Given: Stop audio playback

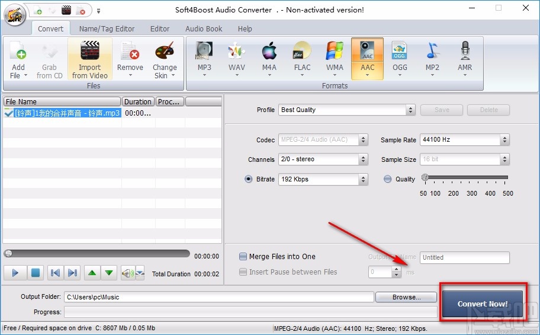Looking at the screenshot, I should pos(36,273).
